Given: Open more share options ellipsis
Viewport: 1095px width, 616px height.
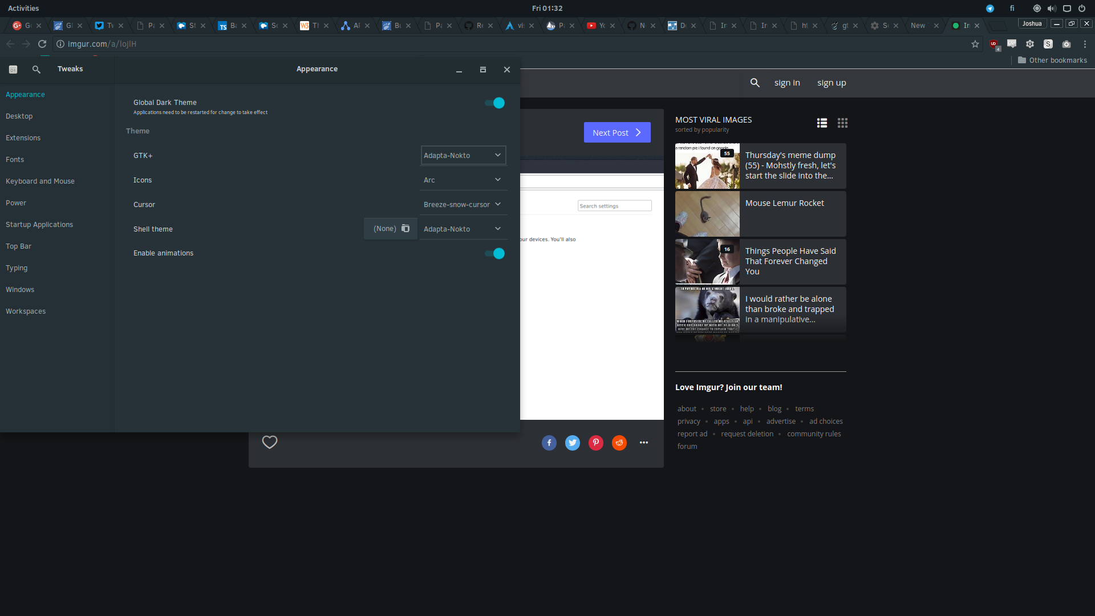Looking at the screenshot, I should click(x=644, y=443).
